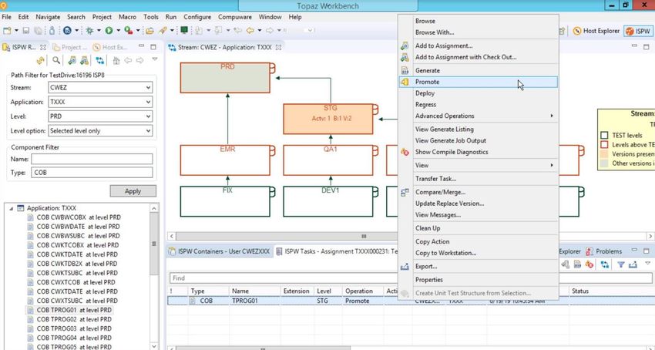This screenshot has width=655, height=350.
Task: Choose Export from the context menu
Action: pyautogui.click(x=479, y=267)
